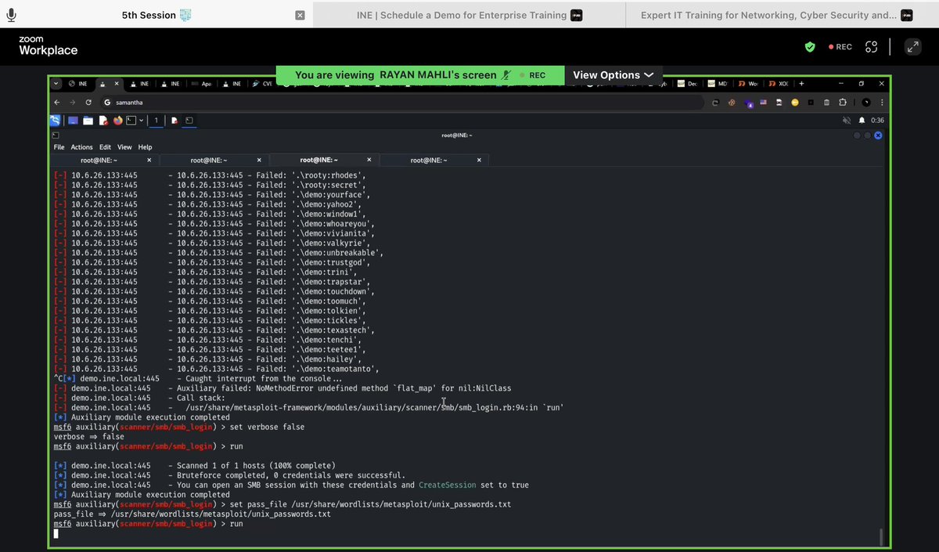Switch to the second root@INE terminal tab
This screenshot has width=939, height=552.
click(x=209, y=160)
